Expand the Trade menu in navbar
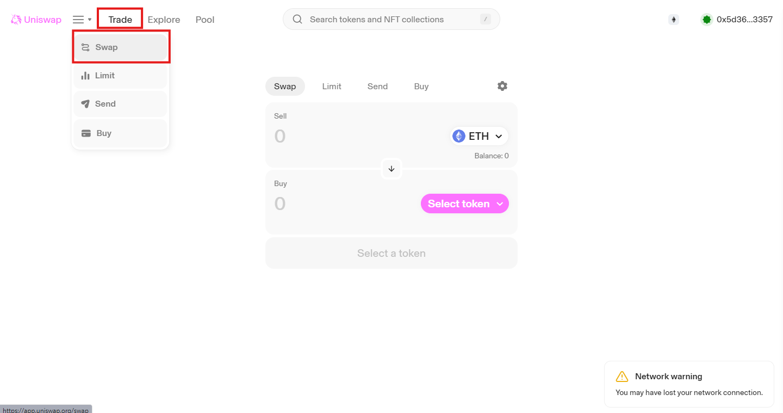This screenshot has height=413, width=783. (x=120, y=20)
